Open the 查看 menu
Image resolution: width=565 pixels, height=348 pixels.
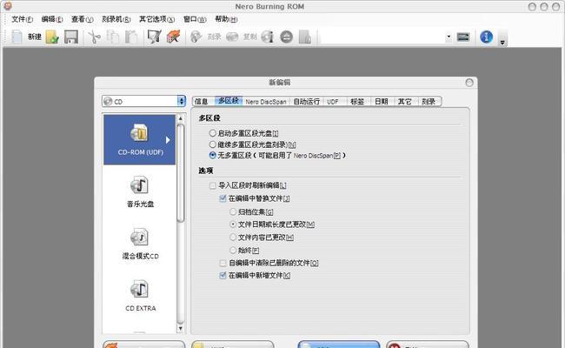coord(83,19)
